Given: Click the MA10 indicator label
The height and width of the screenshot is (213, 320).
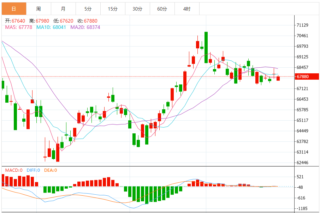Looking at the screenshot, I should coord(51,27).
